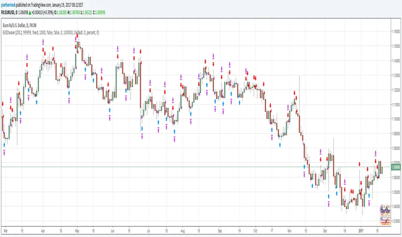Screen dimensions: 402x237
Task: Click the Jul label on time axis
Action: [148, 231]
